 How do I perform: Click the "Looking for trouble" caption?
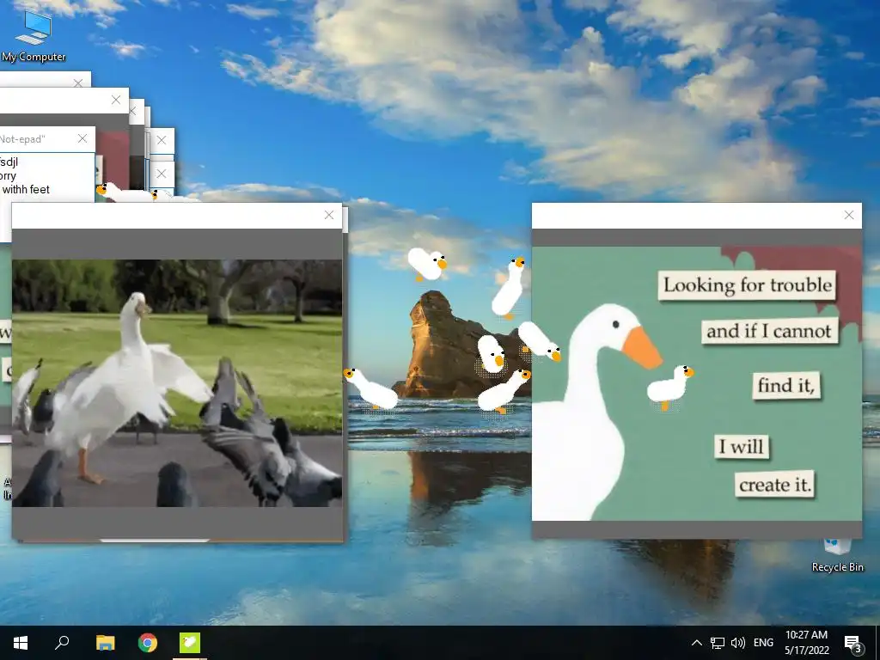pyautogui.click(x=748, y=285)
